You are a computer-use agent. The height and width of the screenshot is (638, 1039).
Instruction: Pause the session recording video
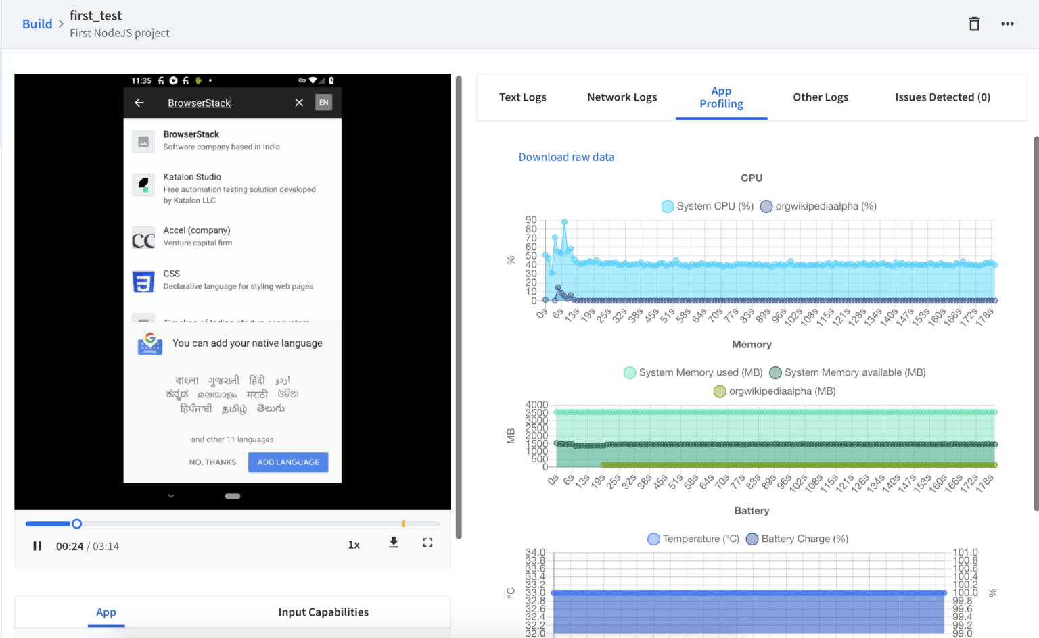click(x=37, y=545)
